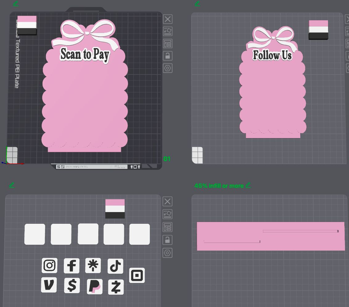349x307 pixels.
Task: Click the '45% infill or more' plate name
Action: pos(219,186)
